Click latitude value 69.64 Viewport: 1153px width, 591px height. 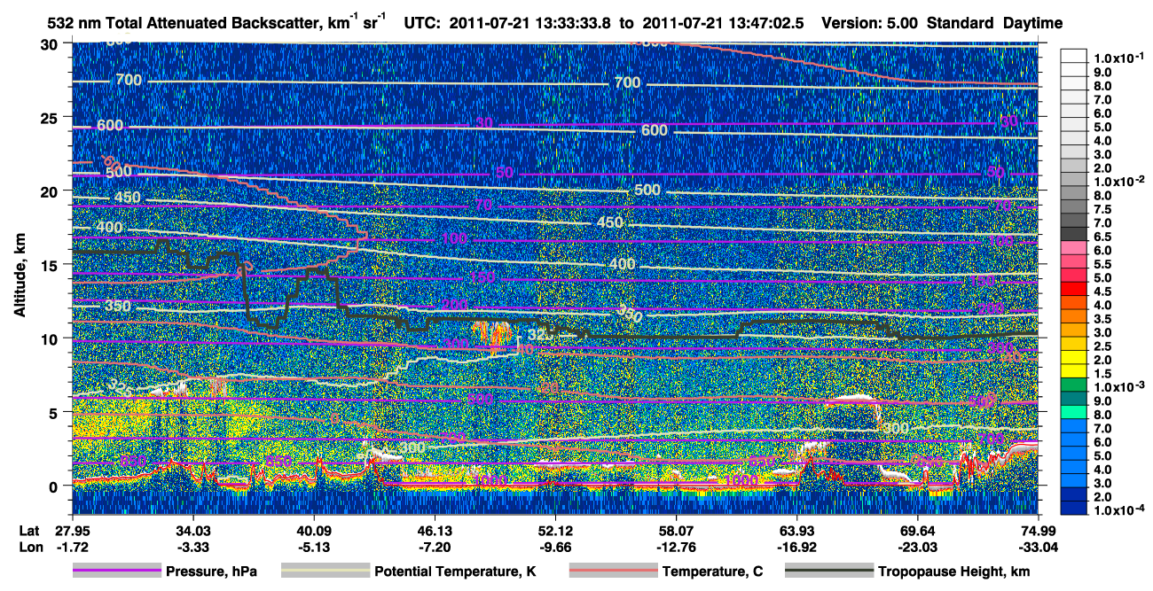pos(917,530)
